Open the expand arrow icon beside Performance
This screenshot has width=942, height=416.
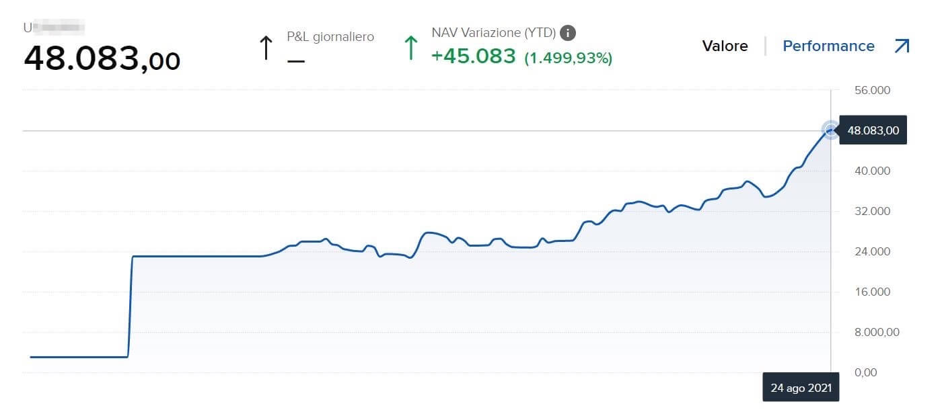pyautogui.click(x=902, y=46)
